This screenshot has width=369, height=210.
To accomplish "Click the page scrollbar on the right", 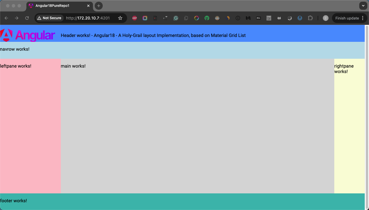I will pos(367,86).
